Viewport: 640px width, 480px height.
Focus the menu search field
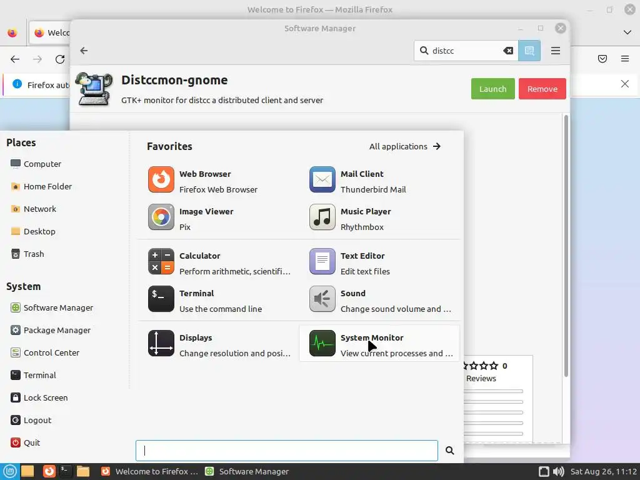pos(286,450)
